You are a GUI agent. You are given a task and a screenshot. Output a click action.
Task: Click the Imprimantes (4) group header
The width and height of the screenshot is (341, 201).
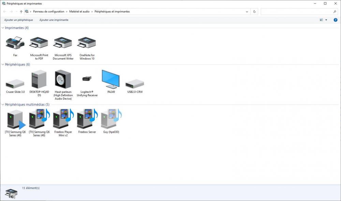(x=17, y=28)
